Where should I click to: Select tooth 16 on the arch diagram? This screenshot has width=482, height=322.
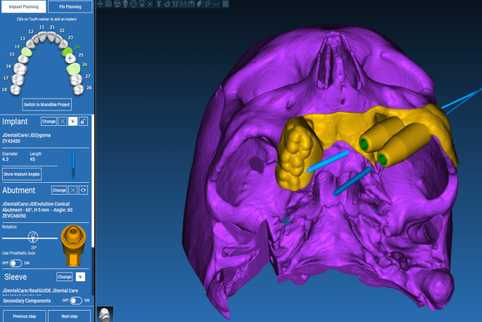click(20, 68)
